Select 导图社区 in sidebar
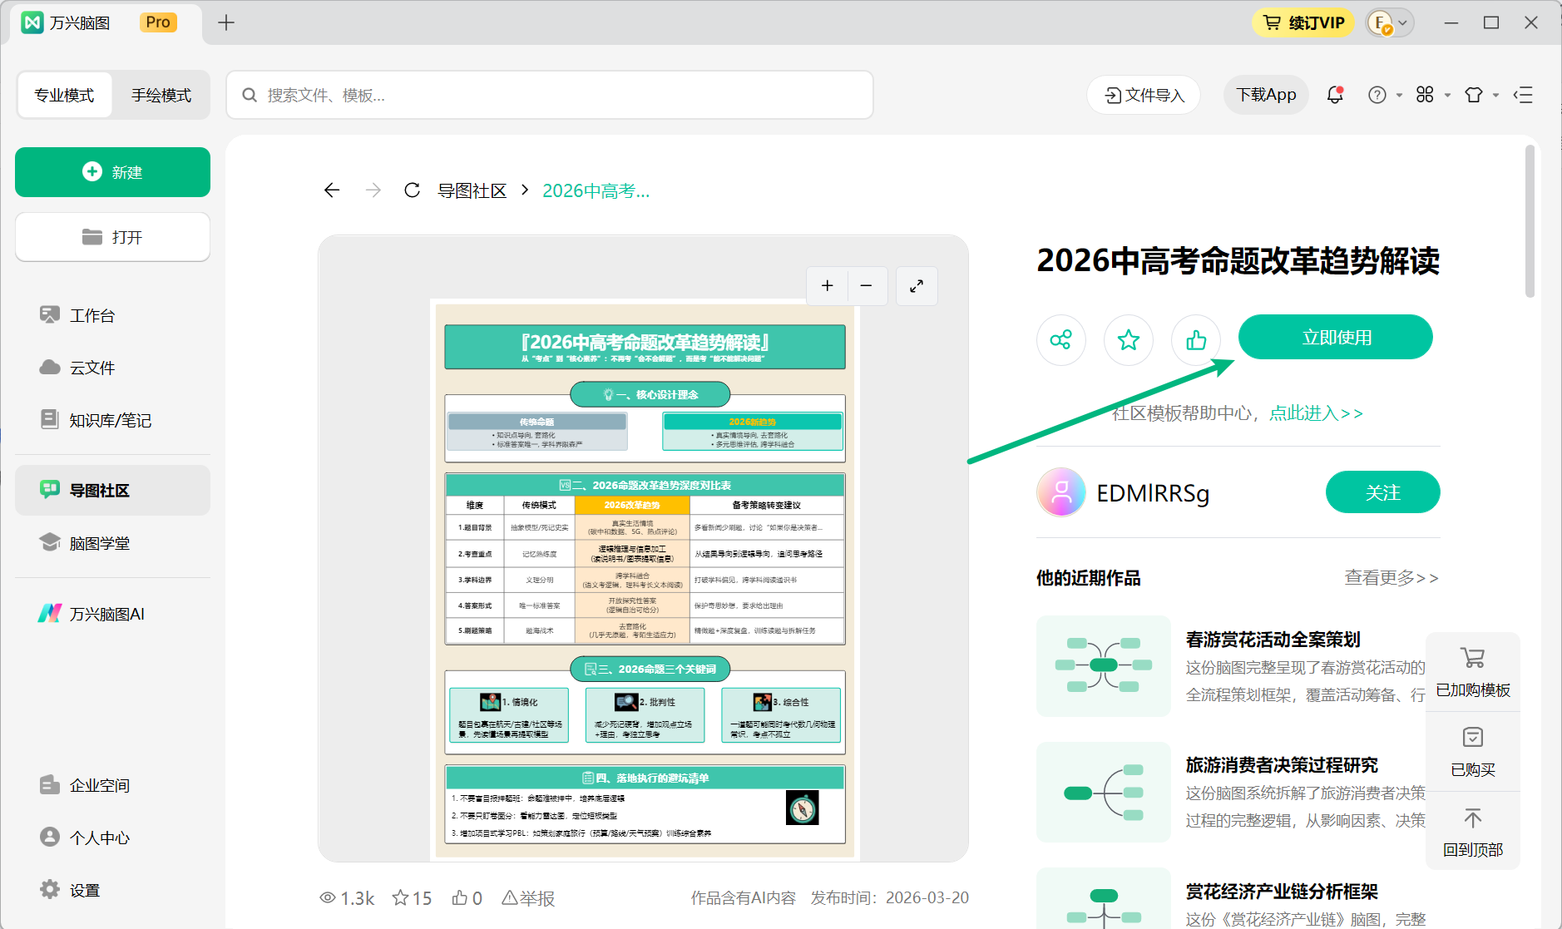This screenshot has width=1562, height=929. pyautogui.click(x=112, y=490)
